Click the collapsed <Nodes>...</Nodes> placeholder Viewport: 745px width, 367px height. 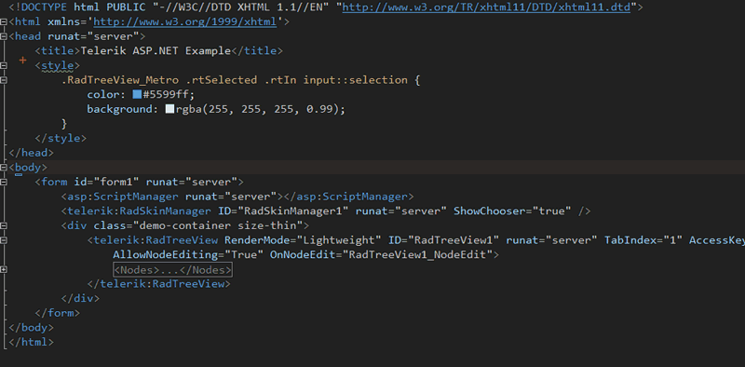173,270
